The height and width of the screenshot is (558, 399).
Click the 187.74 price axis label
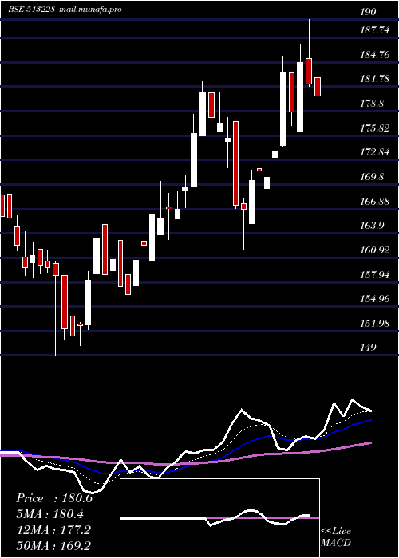pos(375,30)
